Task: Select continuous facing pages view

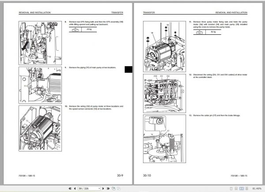Action: 247,188
